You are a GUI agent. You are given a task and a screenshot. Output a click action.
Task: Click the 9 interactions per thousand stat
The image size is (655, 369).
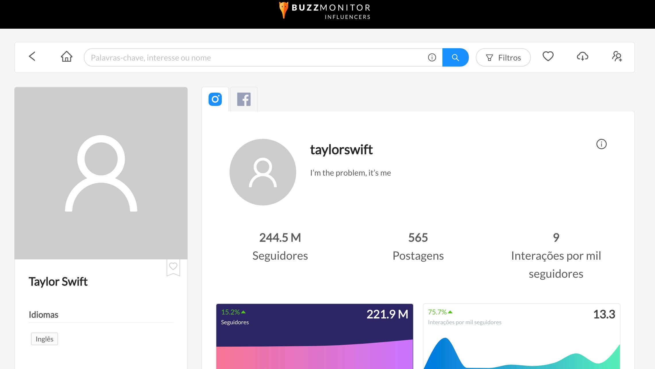click(x=556, y=255)
